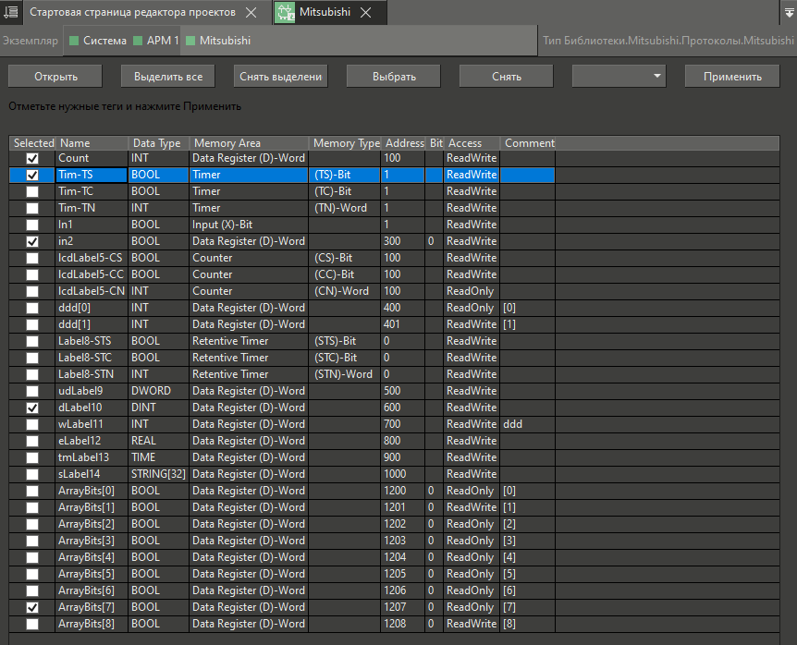The height and width of the screenshot is (645, 797).
Task: Click the Mitsubishi tab's chip icon
Action: click(x=286, y=13)
